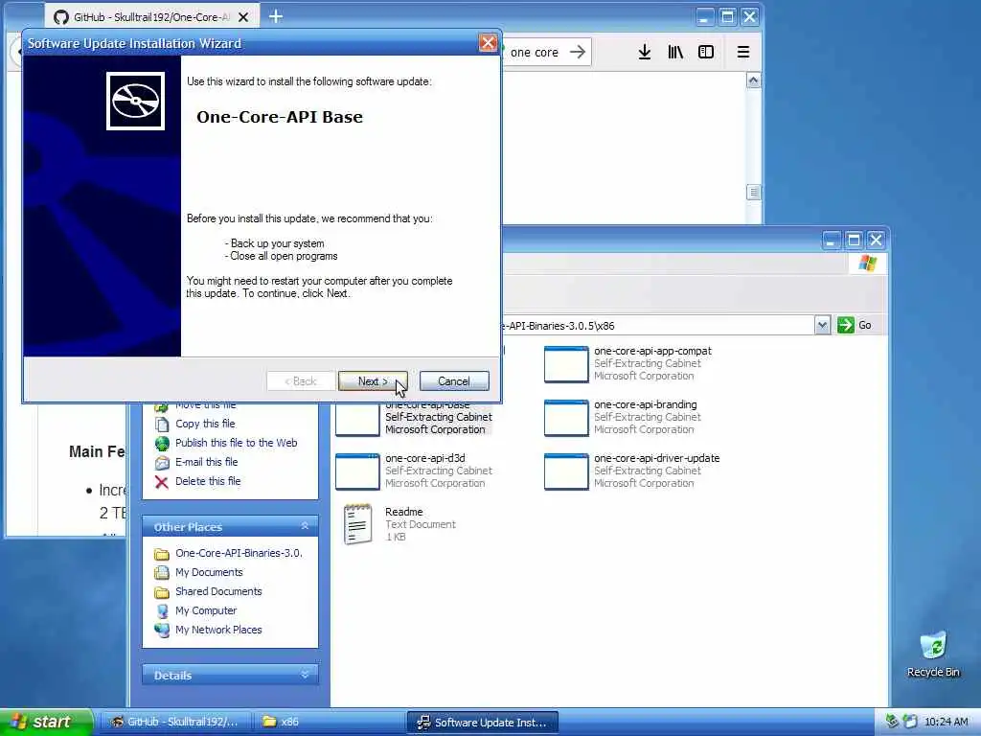This screenshot has height=736, width=981.
Task: Open One-Core-API-Binaries-3.0 in Other Places
Action: (x=239, y=553)
